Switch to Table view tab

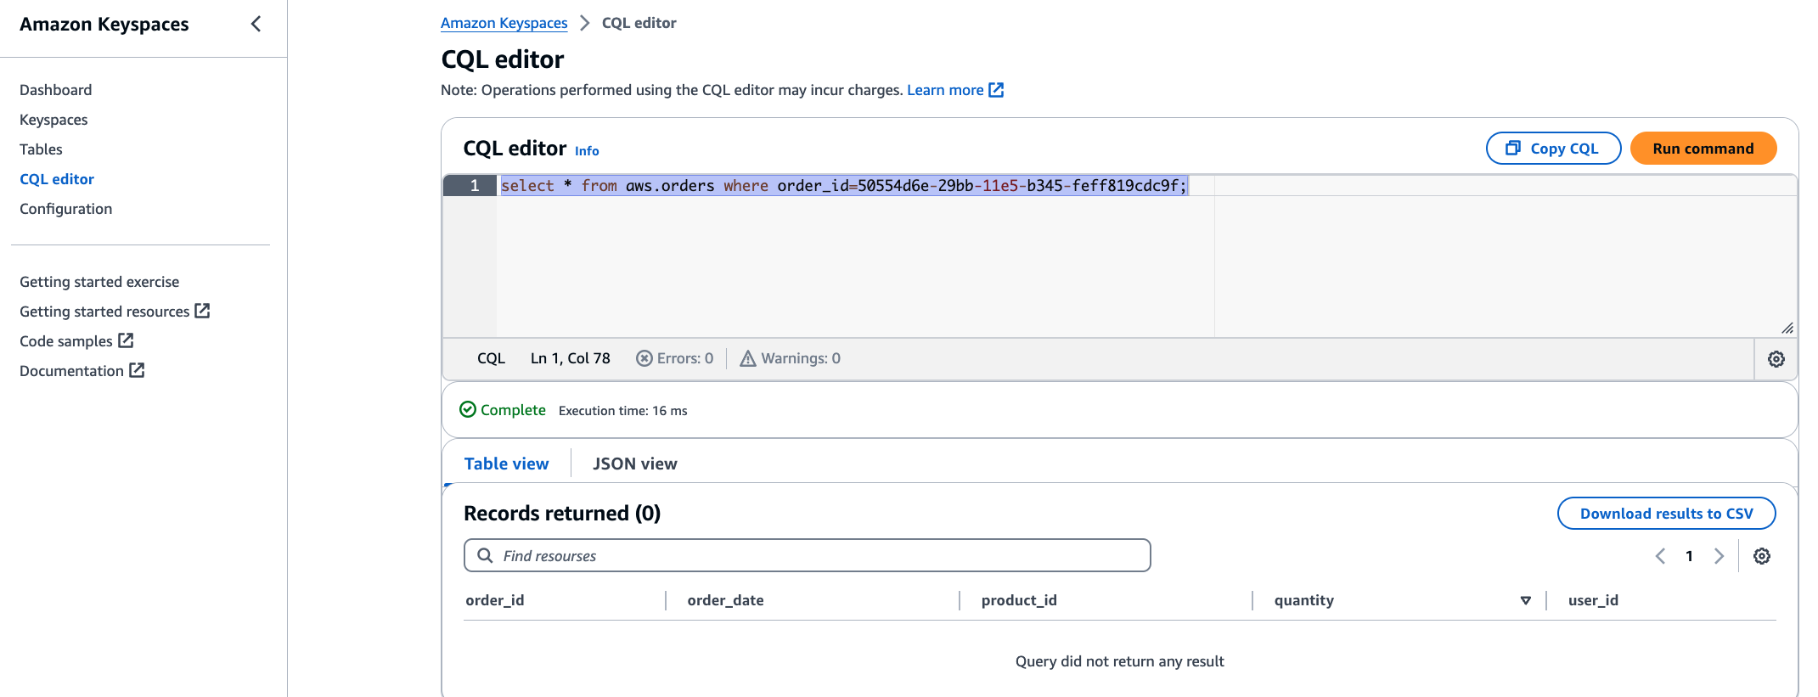click(x=507, y=464)
